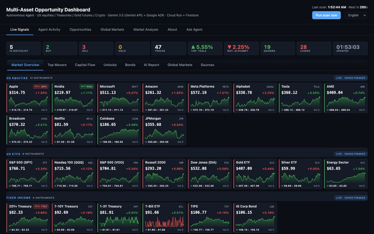Open the Amazon sparkline chart
Image resolution: width=374 pixels, height=234 pixels.
164,102
